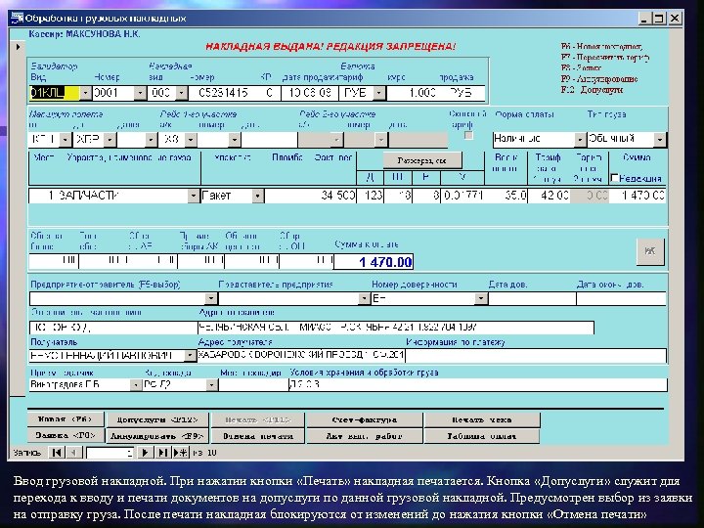Screen dimensions: 704x528
Task: Click the row amount field 1 470.00
Action: tap(638, 196)
